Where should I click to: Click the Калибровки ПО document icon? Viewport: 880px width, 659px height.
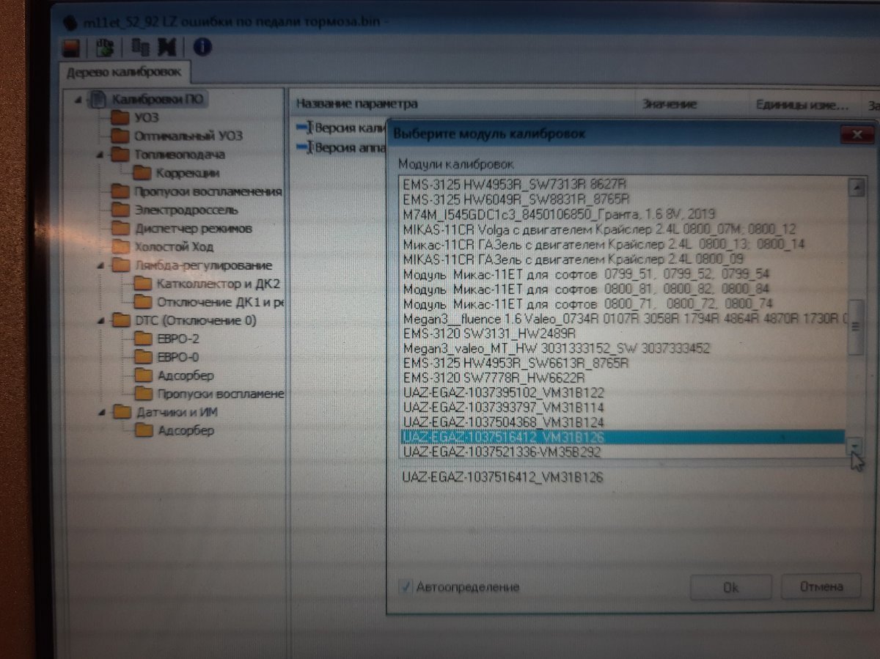[x=98, y=100]
